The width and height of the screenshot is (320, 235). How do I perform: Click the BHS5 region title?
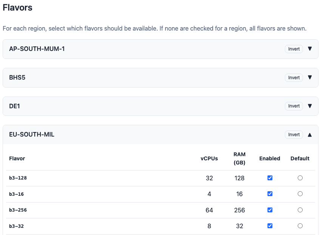pos(17,77)
